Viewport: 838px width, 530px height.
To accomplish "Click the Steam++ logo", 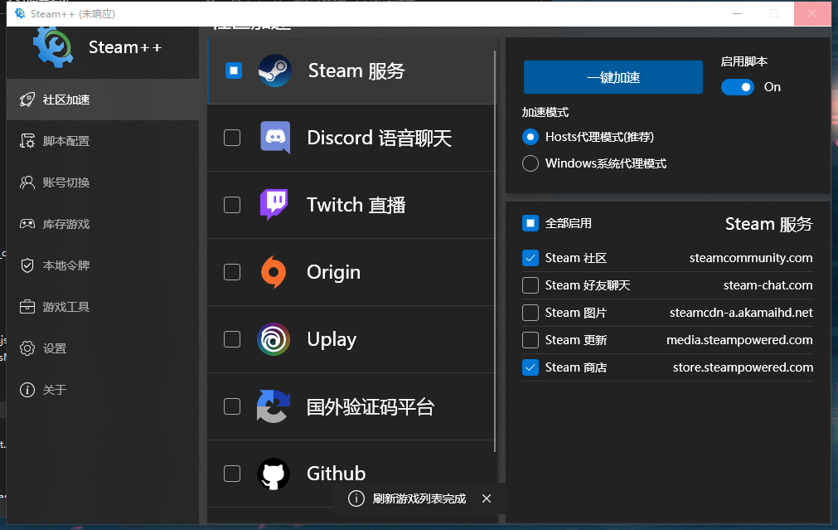I will click(52, 47).
